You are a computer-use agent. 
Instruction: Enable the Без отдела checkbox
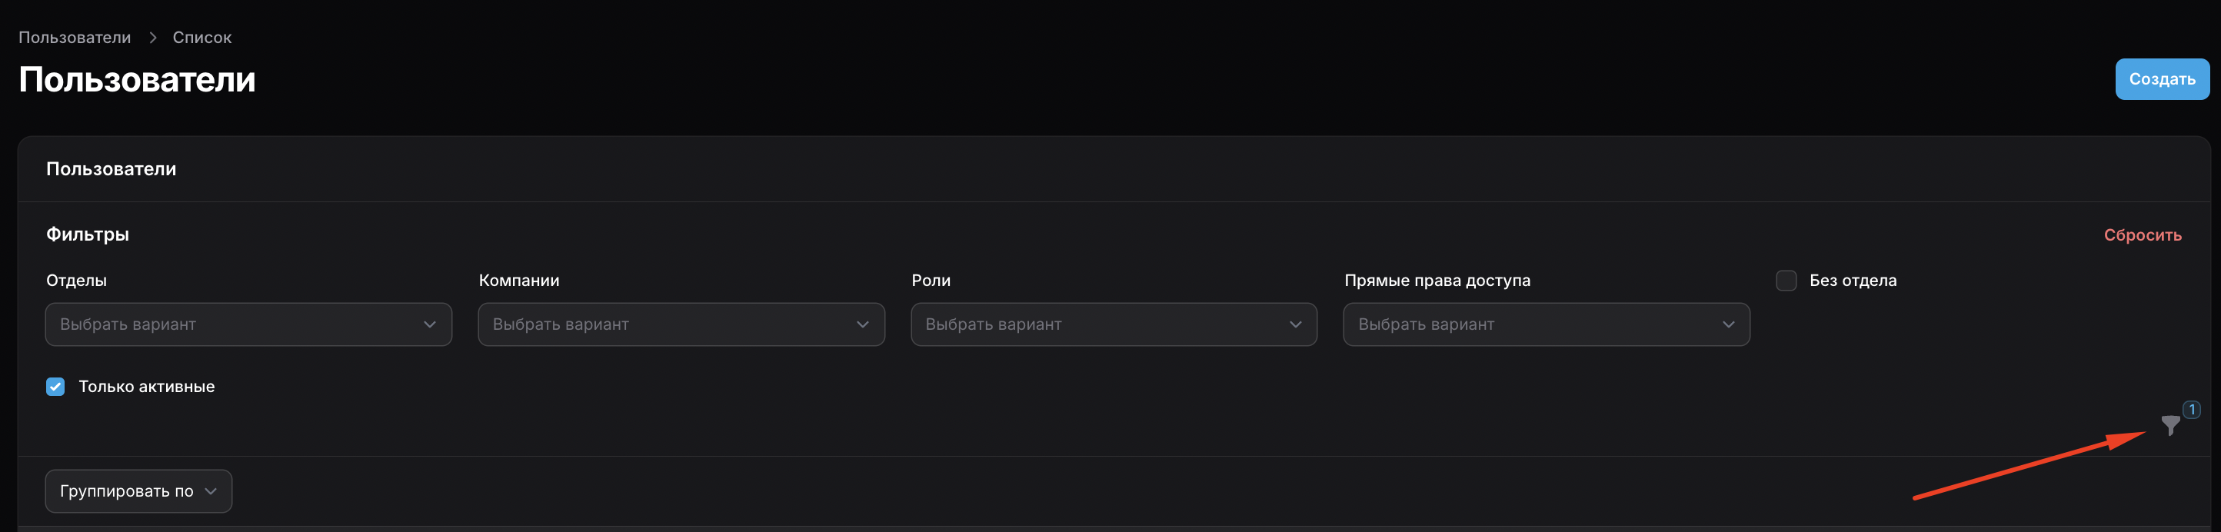(1786, 281)
